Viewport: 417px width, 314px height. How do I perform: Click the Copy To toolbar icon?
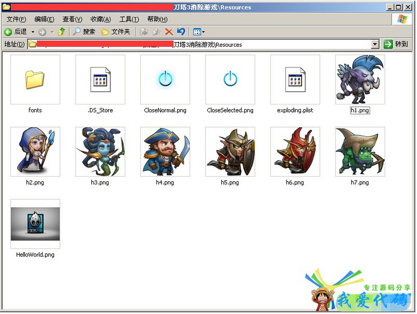(157, 32)
